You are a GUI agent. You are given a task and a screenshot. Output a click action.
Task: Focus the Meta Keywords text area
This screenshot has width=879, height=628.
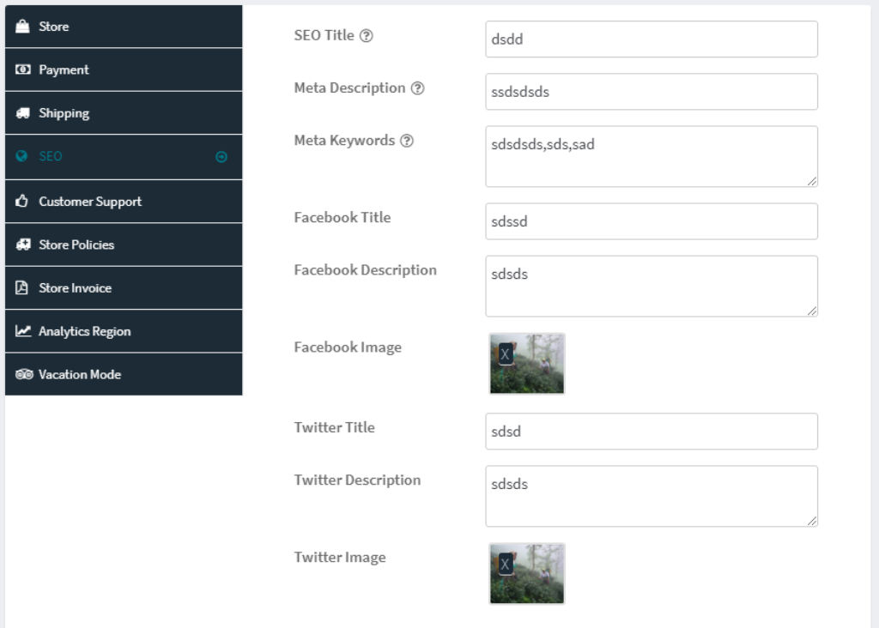pos(651,156)
